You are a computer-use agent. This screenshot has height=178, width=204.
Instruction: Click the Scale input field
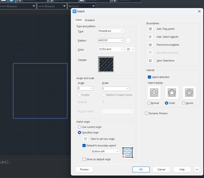point(116,89)
